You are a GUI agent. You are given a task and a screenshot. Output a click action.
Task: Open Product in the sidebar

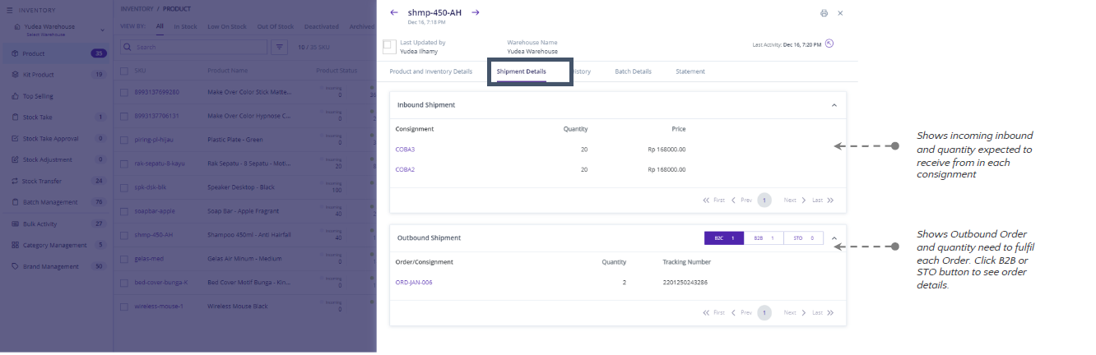(x=56, y=53)
